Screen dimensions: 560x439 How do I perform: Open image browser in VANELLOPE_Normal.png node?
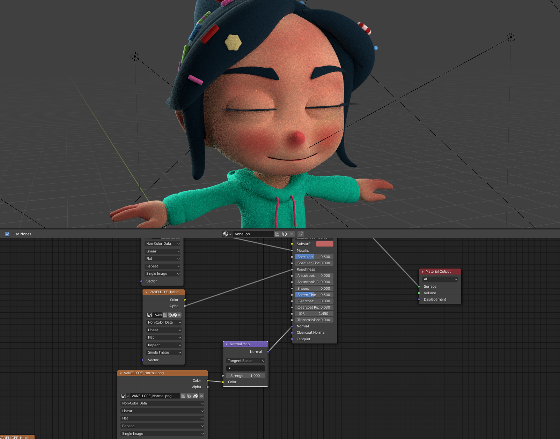tap(125, 396)
